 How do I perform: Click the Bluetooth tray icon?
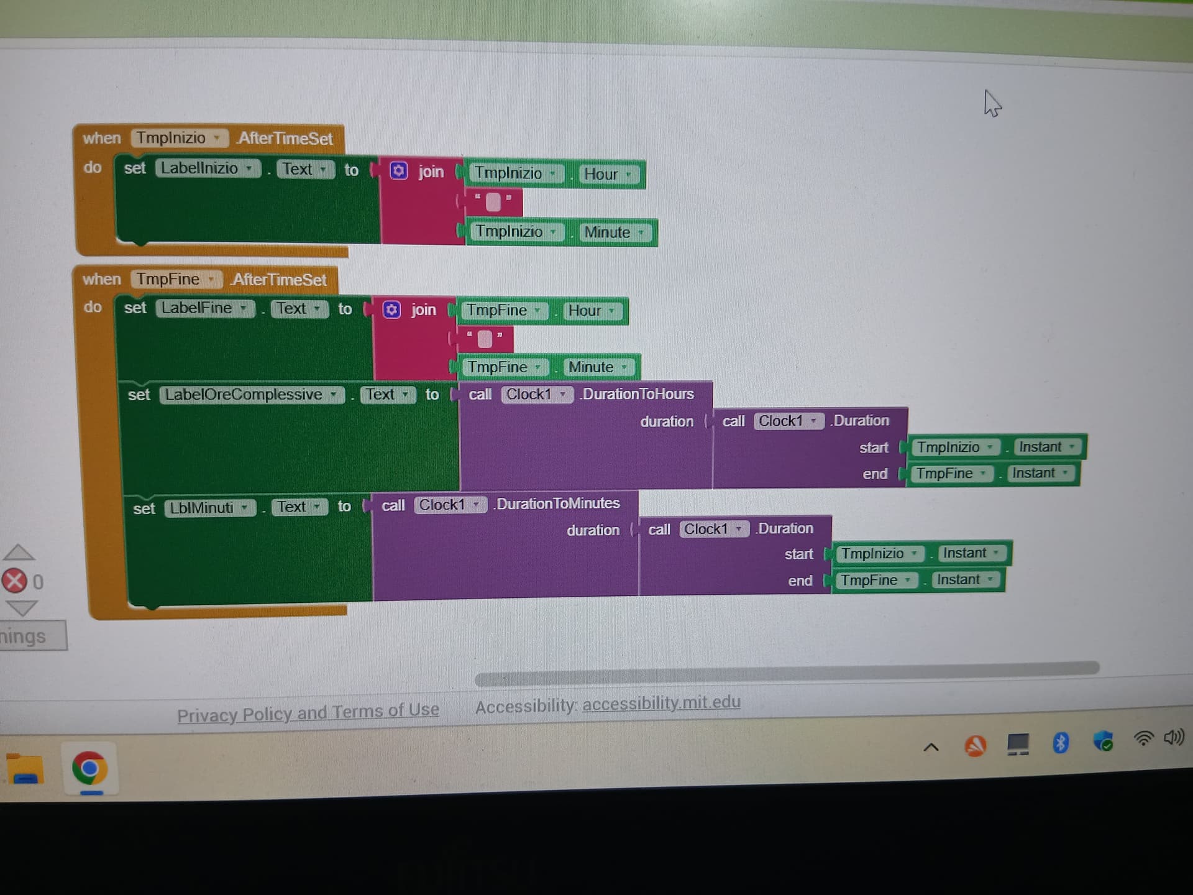pos(1061,742)
